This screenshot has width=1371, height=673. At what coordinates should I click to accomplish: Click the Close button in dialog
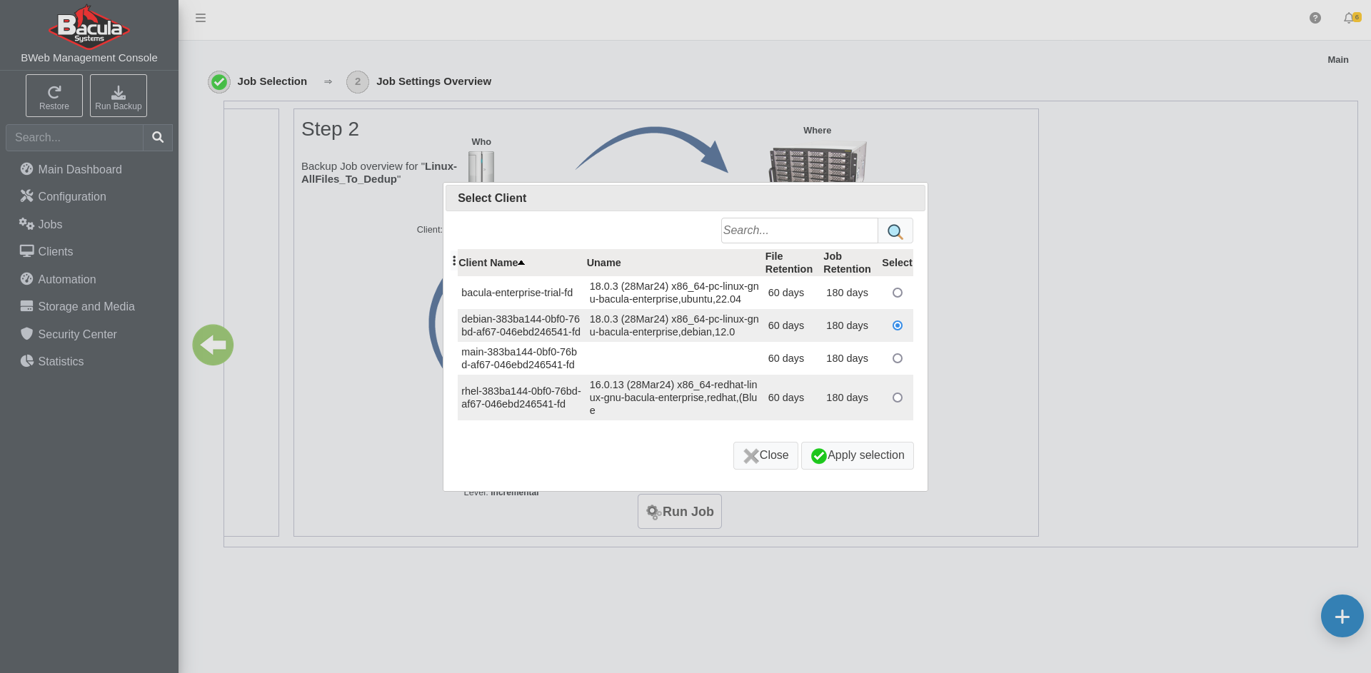click(x=765, y=455)
